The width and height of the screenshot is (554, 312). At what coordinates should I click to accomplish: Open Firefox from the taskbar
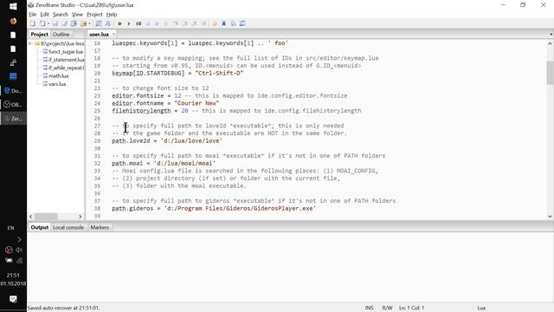tap(13, 21)
